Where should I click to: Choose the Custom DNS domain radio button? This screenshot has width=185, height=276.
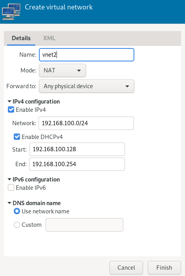[17, 225]
